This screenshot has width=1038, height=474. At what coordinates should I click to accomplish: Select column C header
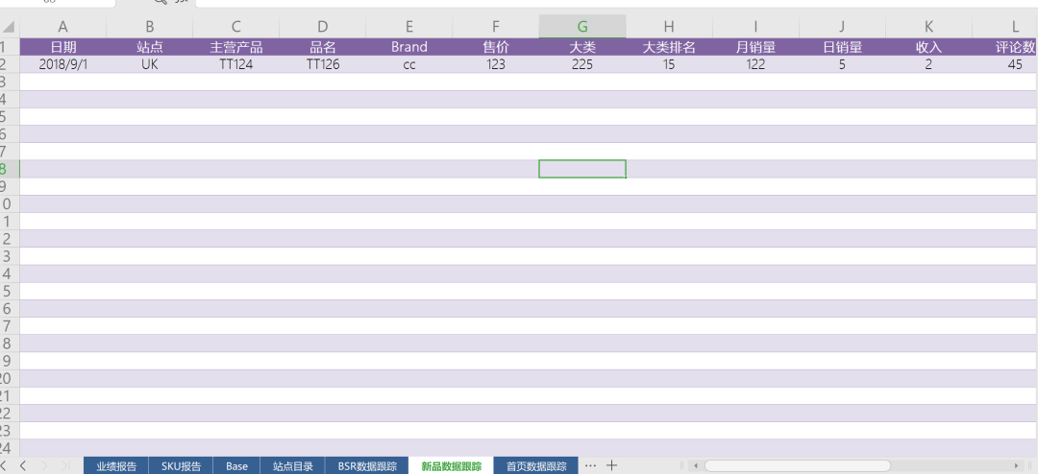pyautogui.click(x=236, y=27)
